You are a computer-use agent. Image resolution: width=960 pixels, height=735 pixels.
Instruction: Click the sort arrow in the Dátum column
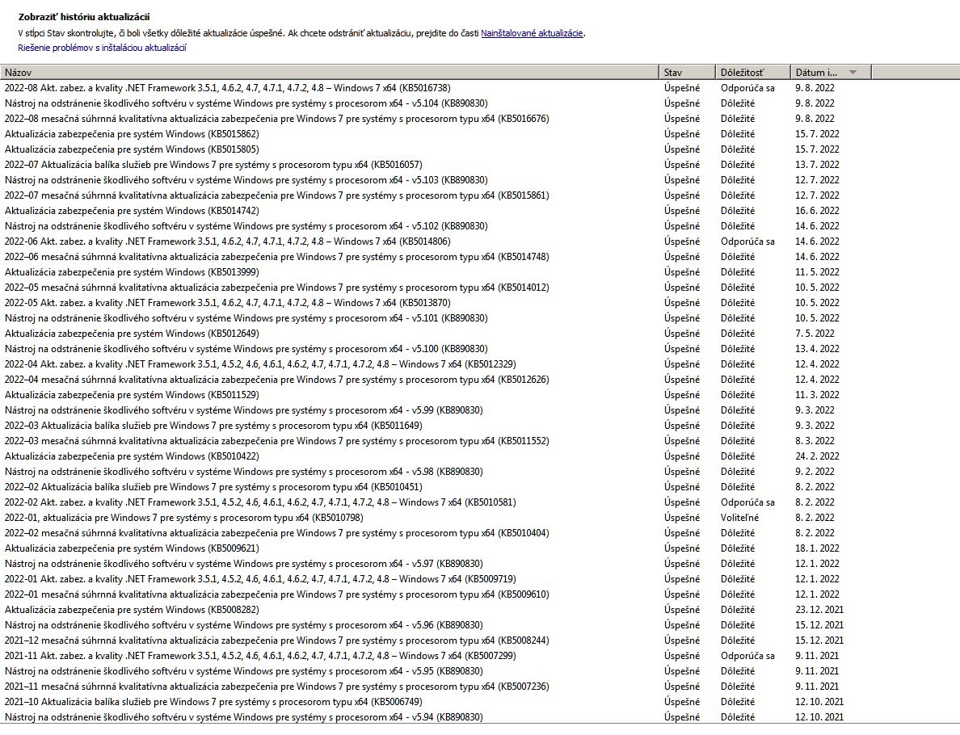853,72
